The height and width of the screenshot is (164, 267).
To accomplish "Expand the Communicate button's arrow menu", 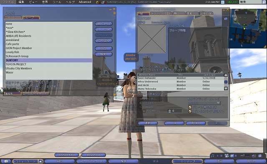I will pos(40,161).
